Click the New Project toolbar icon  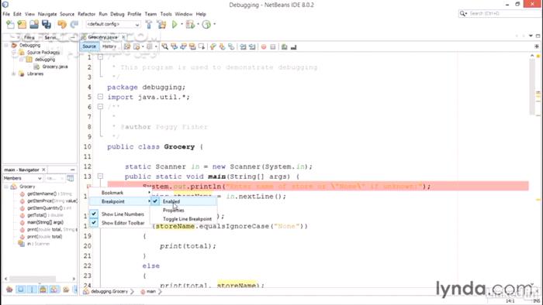(22, 24)
